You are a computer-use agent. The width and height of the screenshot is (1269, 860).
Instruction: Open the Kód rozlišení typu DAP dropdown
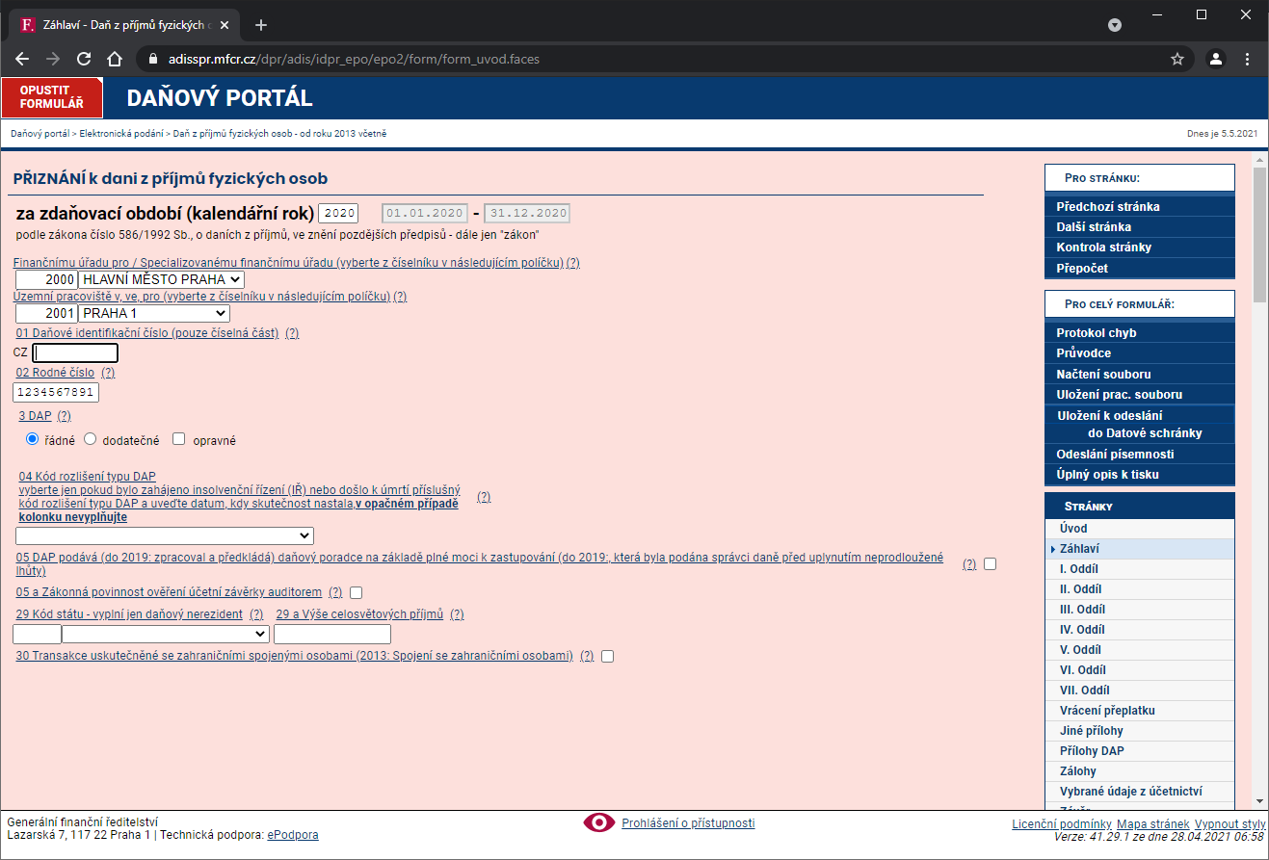point(165,535)
